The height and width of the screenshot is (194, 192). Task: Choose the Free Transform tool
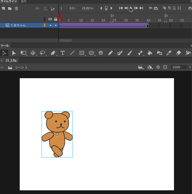pos(24,53)
